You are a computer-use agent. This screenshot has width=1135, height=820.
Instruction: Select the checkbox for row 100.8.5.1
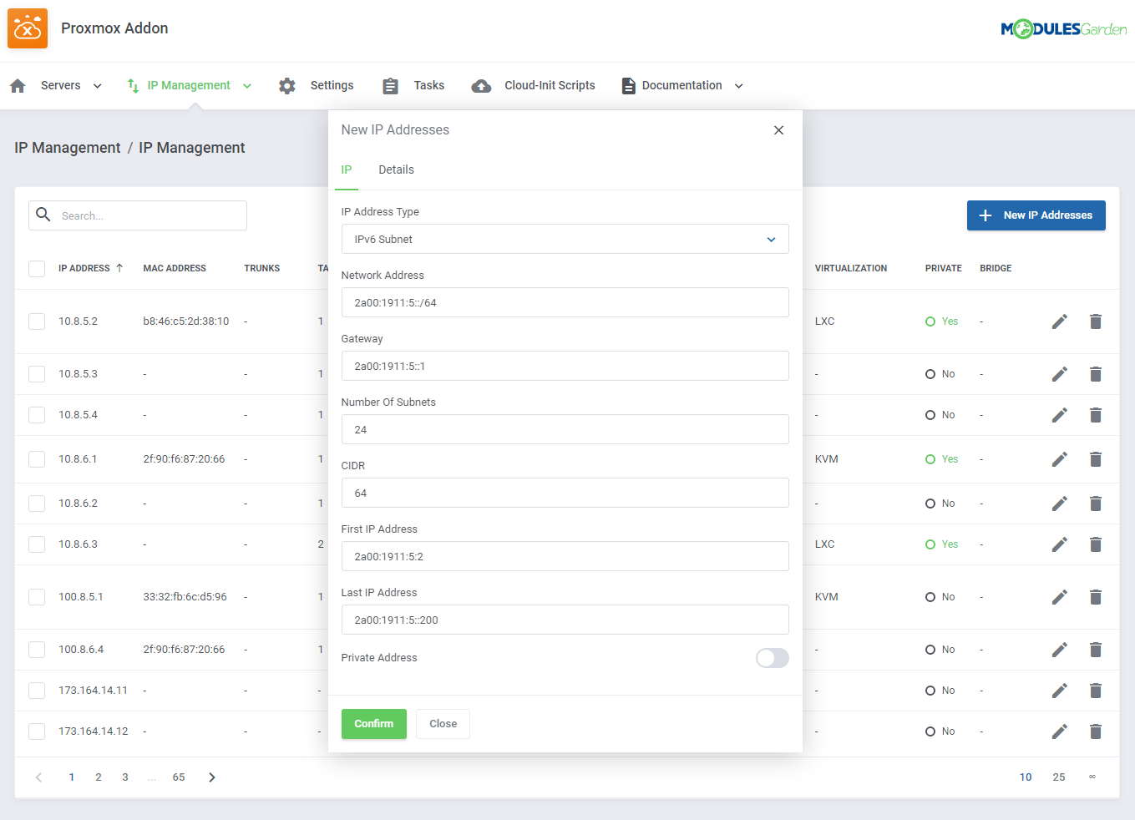(36, 596)
